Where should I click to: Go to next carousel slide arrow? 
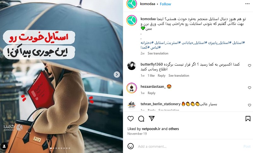(117, 74)
